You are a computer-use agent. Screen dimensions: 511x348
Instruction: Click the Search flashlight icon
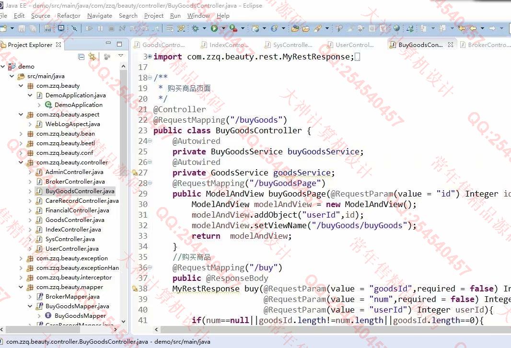click(318, 29)
